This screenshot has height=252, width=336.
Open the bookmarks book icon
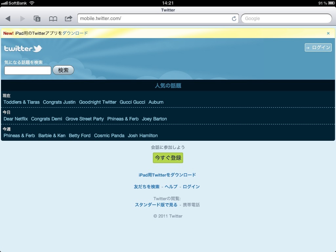(53, 19)
